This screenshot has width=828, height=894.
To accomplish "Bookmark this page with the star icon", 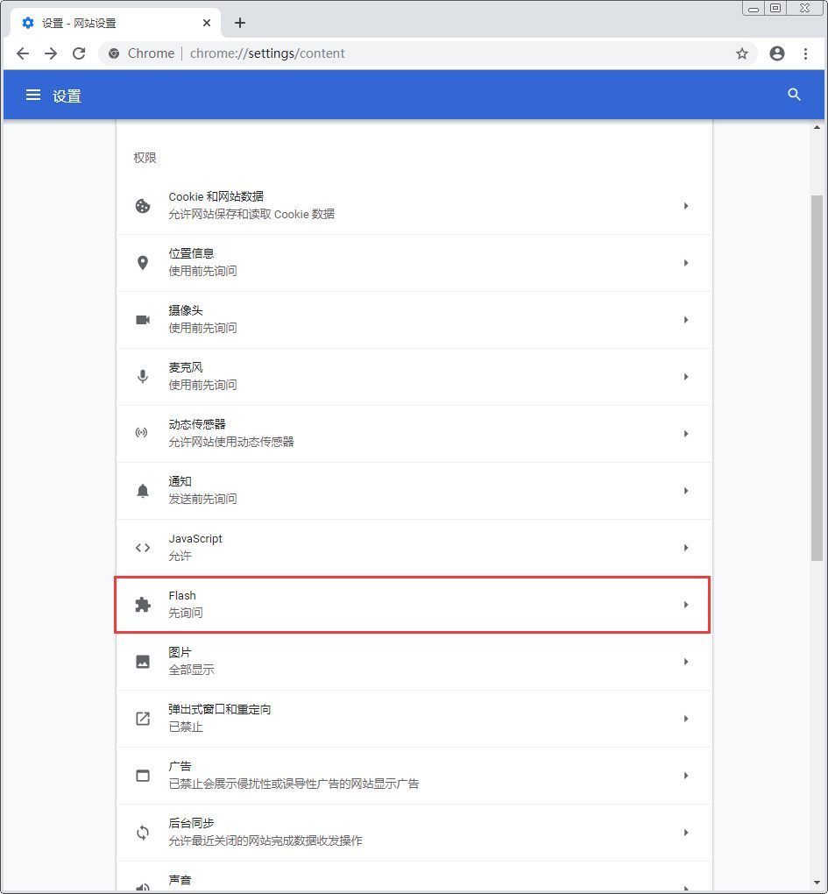I will click(x=741, y=53).
